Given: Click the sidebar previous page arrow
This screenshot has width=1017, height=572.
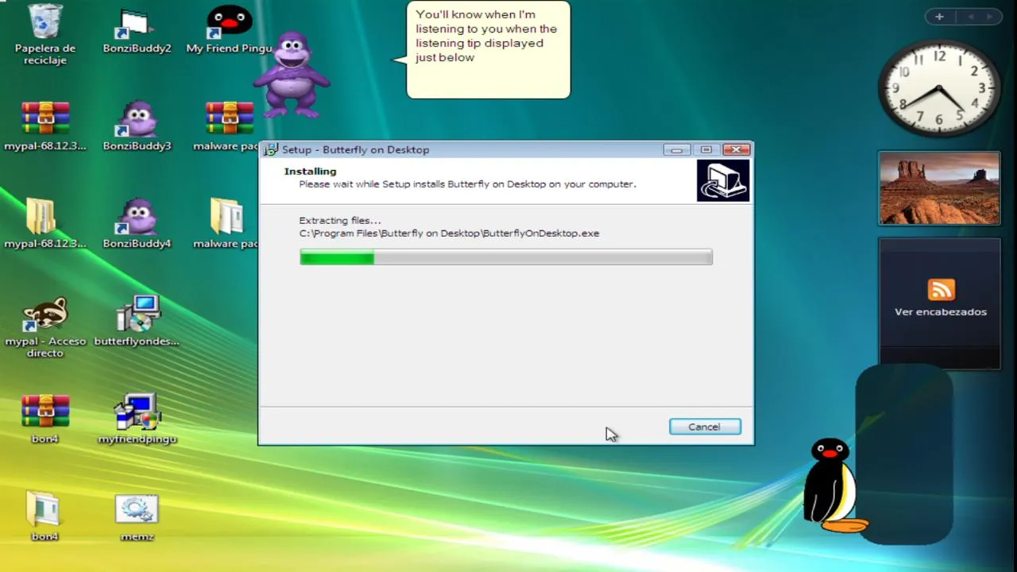Looking at the screenshot, I should (971, 17).
